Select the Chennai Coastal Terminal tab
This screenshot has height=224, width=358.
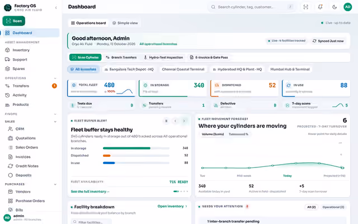tap(183, 69)
